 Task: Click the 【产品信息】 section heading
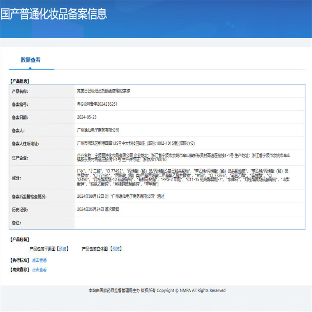tap(19, 81)
